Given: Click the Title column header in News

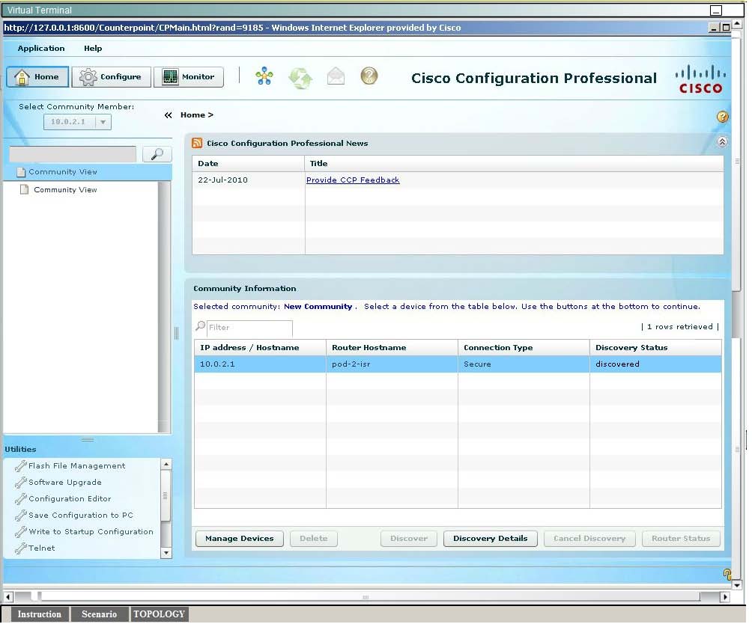Looking at the screenshot, I should click(514, 163).
